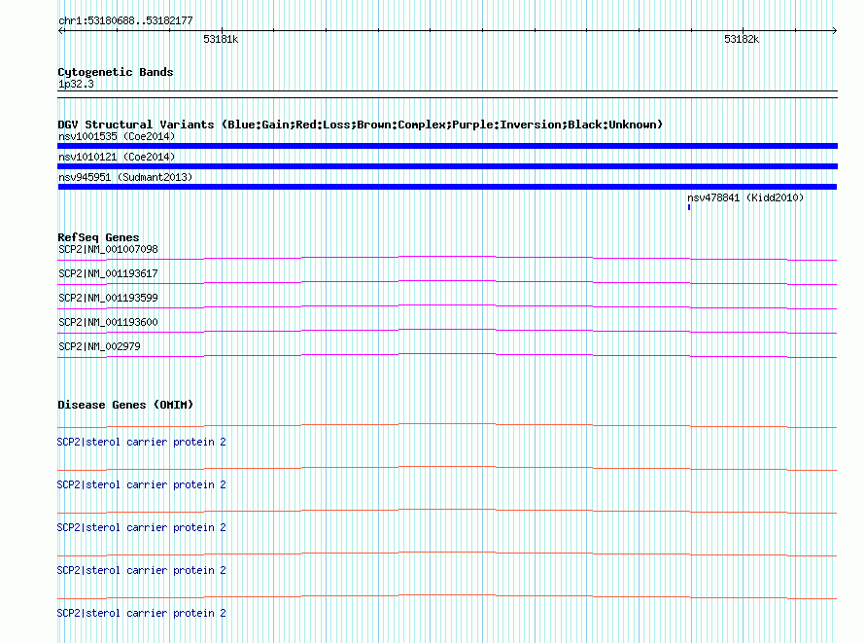Viewport: 865px width, 643px height.
Task: Click the magenta line of NM_001007098
Action: (x=447, y=258)
